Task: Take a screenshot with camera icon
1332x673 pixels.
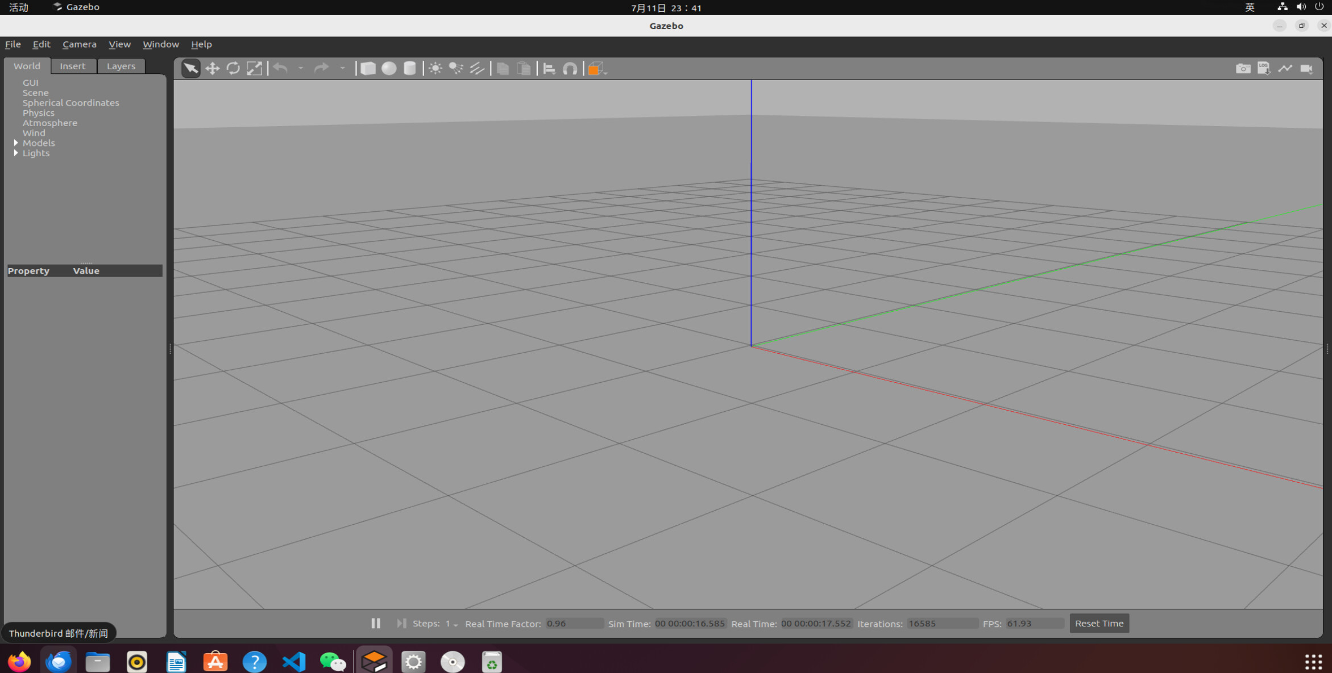Action: click(x=1243, y=69)
